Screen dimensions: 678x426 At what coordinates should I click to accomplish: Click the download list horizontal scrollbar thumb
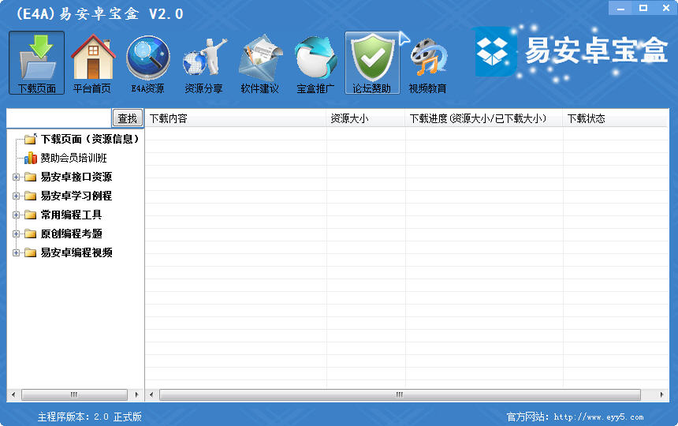pos(400,394)
